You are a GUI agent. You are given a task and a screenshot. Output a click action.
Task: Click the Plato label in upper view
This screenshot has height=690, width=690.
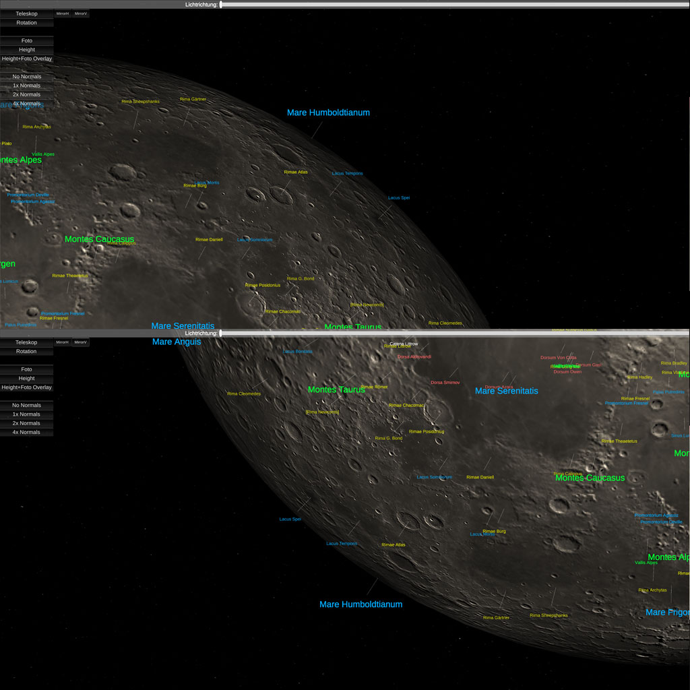pyautogui.click(x=7, y=144)
